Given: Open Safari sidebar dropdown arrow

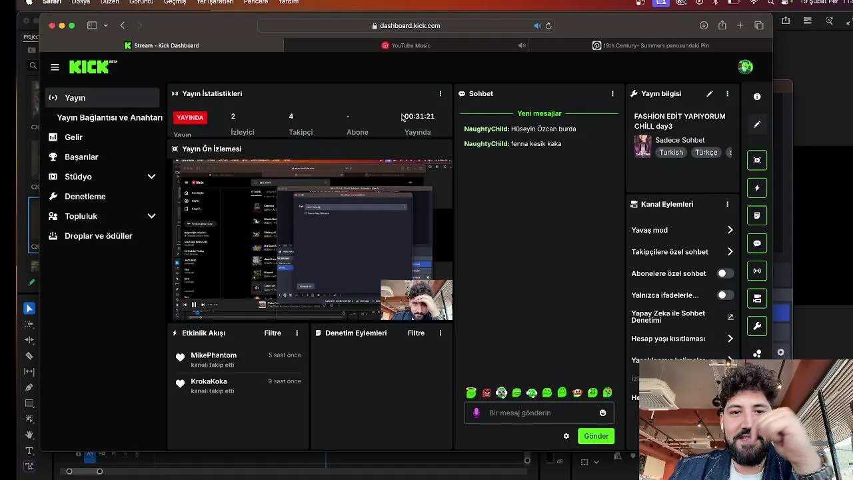Looking at the screenshot, I should click(105, 26).
